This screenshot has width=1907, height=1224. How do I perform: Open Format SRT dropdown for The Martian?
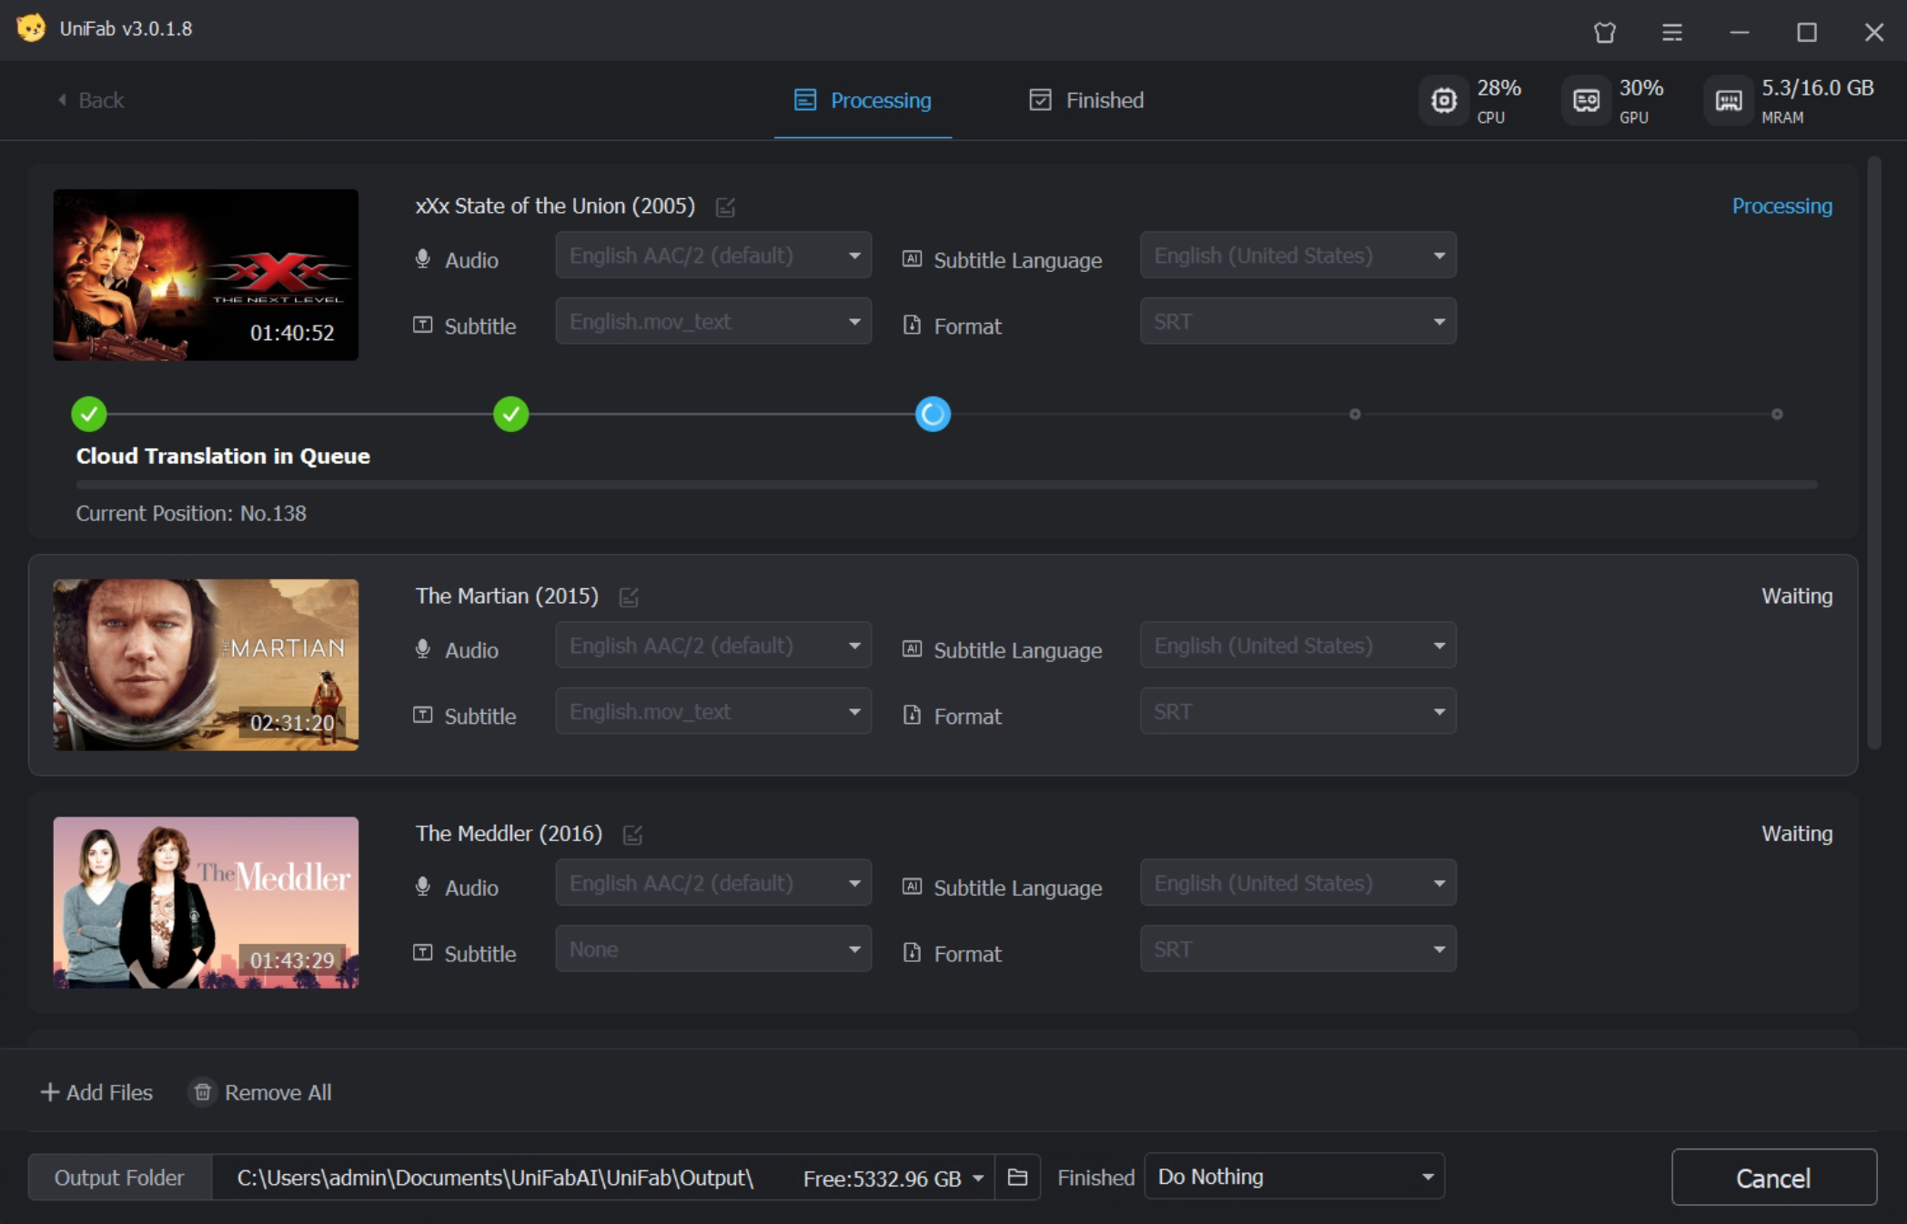coord(1297,711)
